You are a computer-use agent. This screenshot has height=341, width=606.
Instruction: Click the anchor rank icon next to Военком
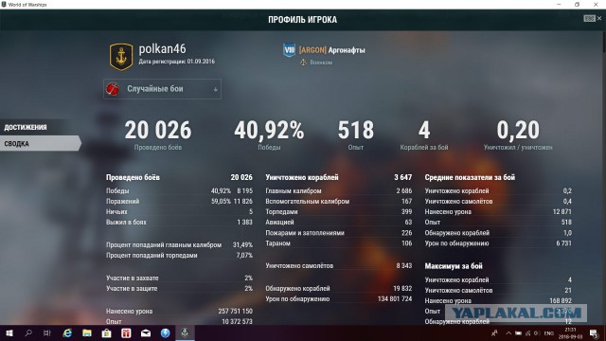(x=303, y=63)
